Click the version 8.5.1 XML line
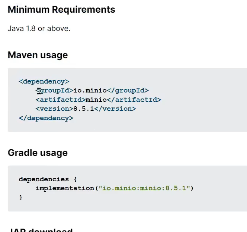This screenshot has width=247, height=232. pyautogui.click(x=86, y=109)
